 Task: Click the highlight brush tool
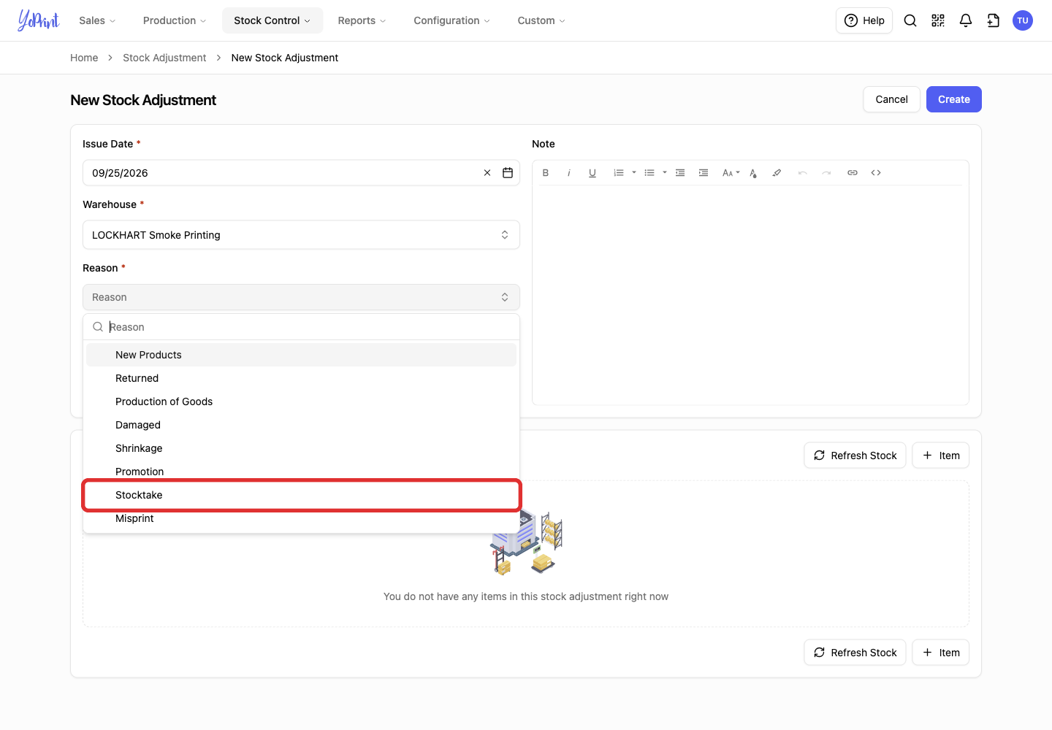pyautogui.click(x=777, y=173)
